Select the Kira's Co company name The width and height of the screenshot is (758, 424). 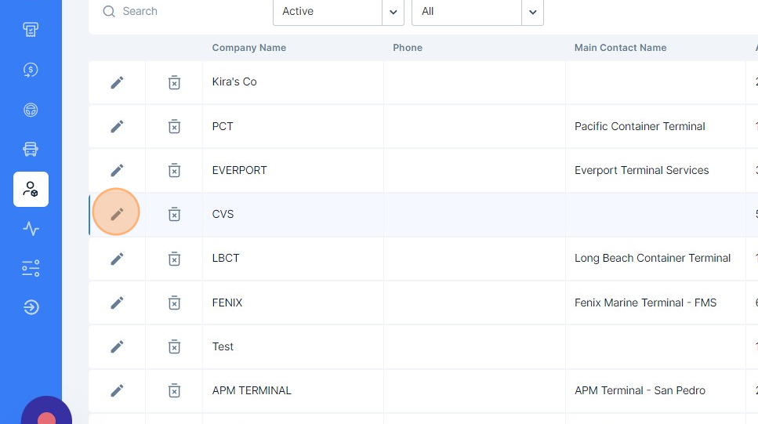234,82
